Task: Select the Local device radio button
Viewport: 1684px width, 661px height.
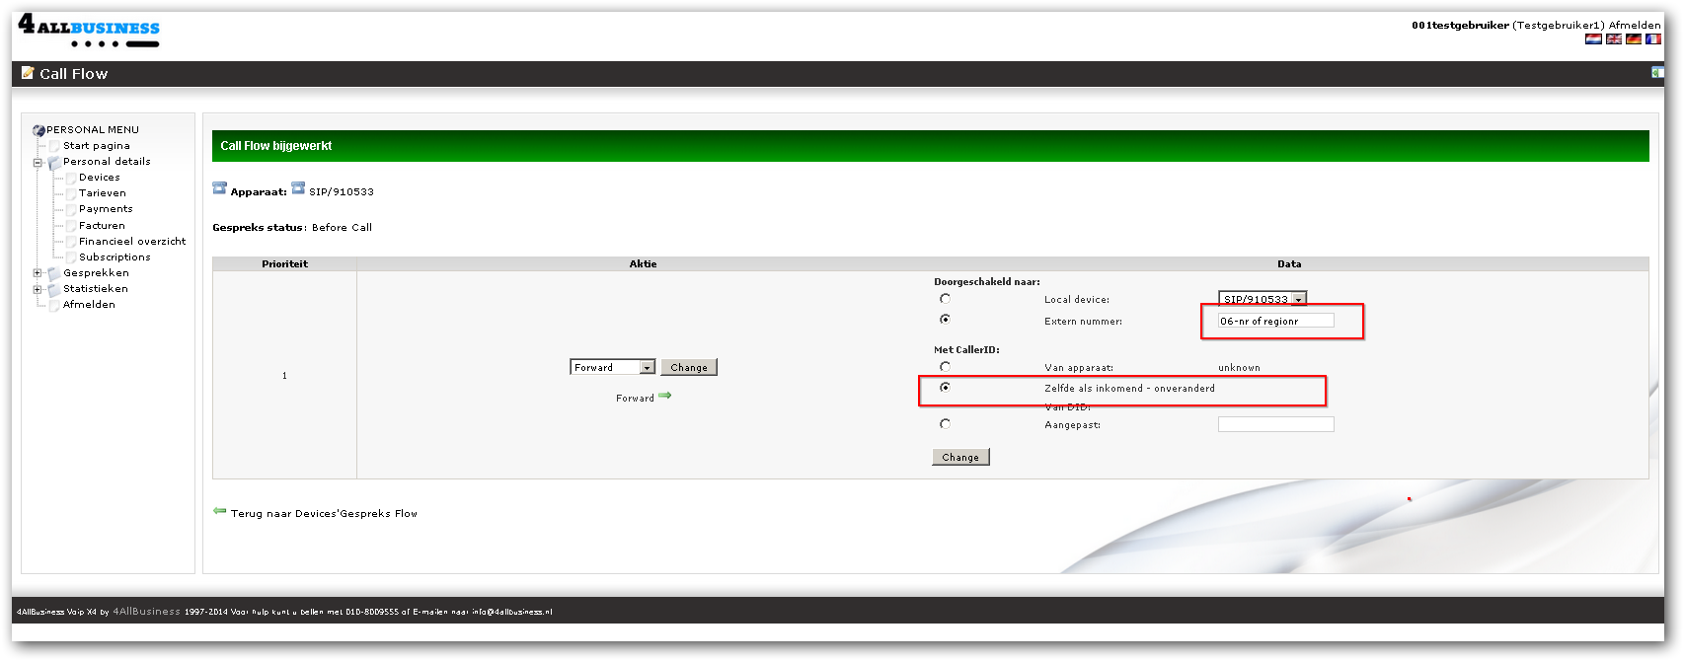Action: (x=945, y=299)
